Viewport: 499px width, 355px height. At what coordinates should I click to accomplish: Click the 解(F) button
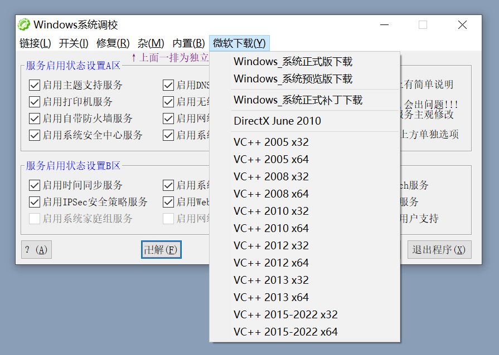coord(161,250)
